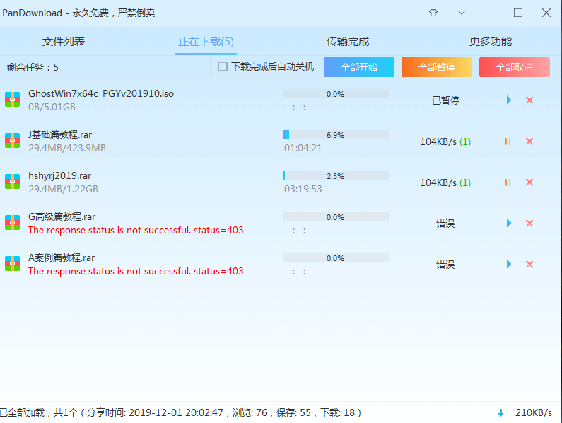Enable 下载完成后自动关机 checkbox

(223, 66)
